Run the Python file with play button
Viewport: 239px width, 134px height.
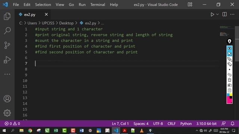click(212, 15)
